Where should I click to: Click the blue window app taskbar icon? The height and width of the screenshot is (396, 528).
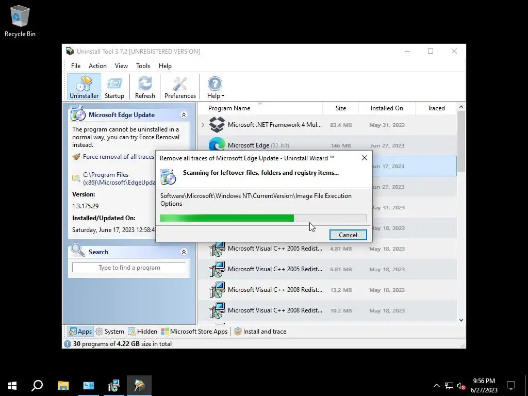tap(89, 386)
